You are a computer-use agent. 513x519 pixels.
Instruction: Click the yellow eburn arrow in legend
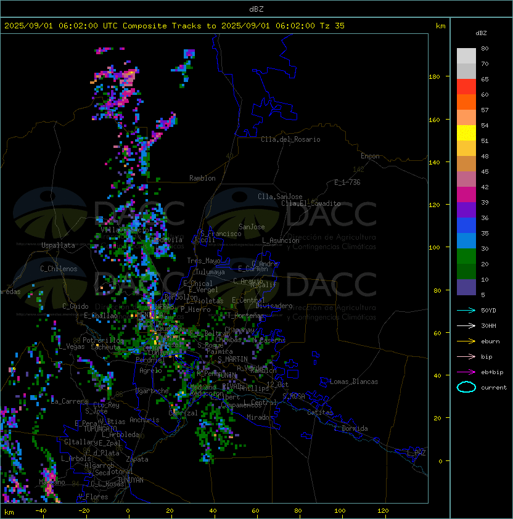point(466,341)
